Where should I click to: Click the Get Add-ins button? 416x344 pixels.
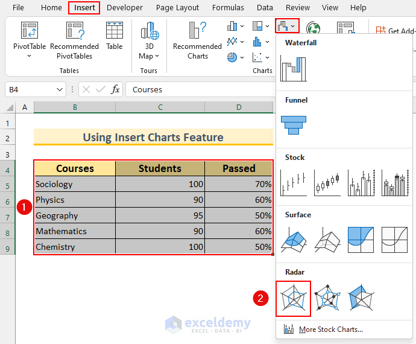tap(395, 31)
